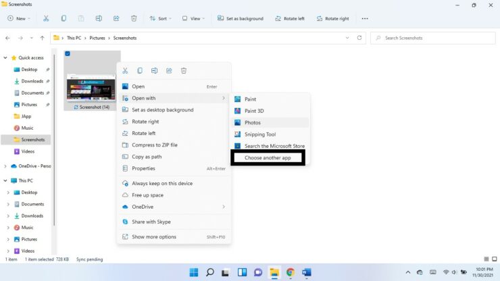Click the Delete trash icon in the context menu
The height and width of the screenshot is (281, 500).
[x=184, y=71]
